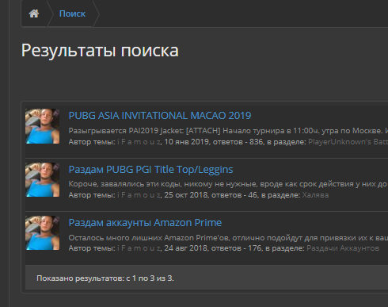
Task: Open author i F a m o u z in 24 авг 2018 row
Action: pos(139,248)
